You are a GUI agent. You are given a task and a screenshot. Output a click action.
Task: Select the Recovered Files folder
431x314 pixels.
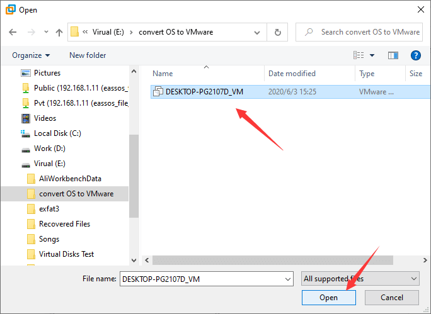[x=64, y=224]
